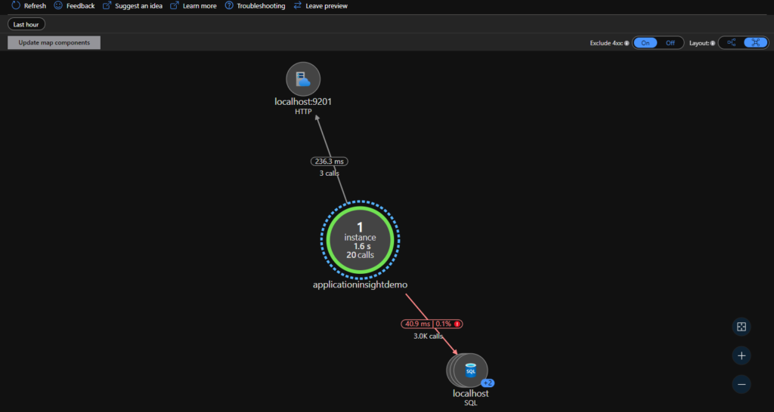
Task: Zoom in with the plus icon
Action: (x=741, y=355)
